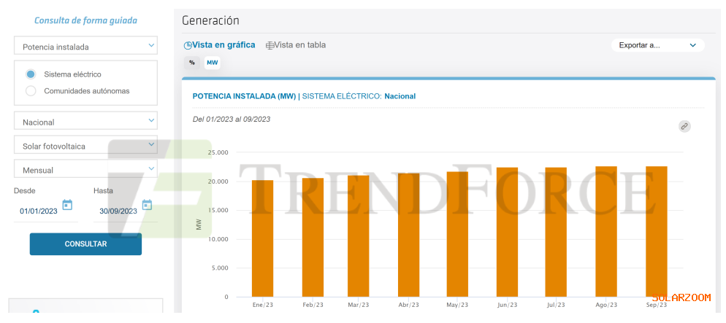Click the Hasta date field 30/09/2023
This screenshot has height=323, width=726.
click(118, 211)
